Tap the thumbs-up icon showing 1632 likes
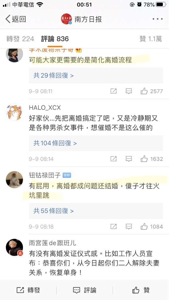 pyautogui.click(x=144, y=159)
